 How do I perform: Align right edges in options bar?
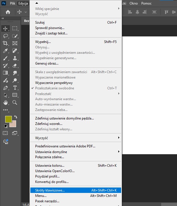144,12
